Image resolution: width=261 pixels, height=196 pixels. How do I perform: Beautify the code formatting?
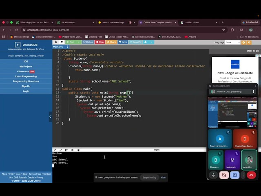(x=135, y=42)
